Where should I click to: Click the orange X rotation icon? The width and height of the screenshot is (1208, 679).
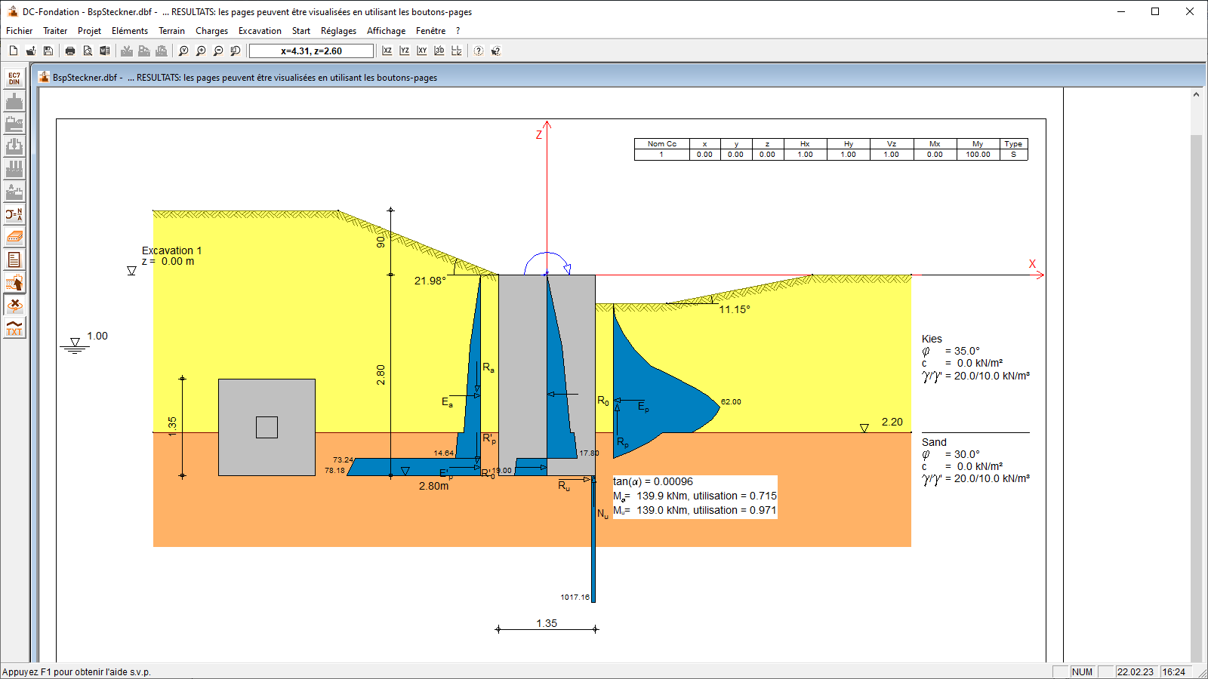14,306
